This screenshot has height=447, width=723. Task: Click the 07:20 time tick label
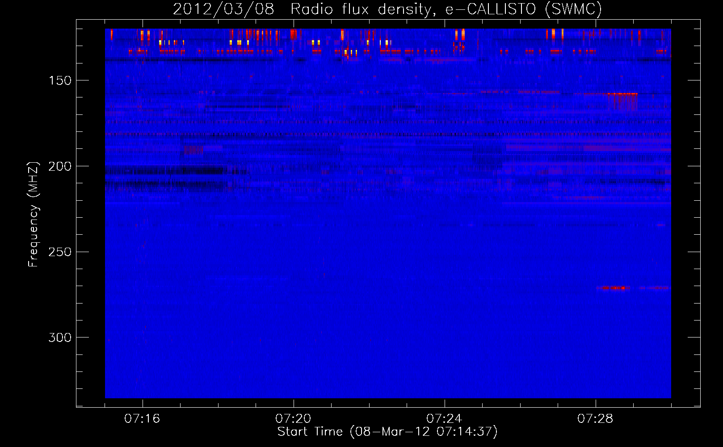293,418
